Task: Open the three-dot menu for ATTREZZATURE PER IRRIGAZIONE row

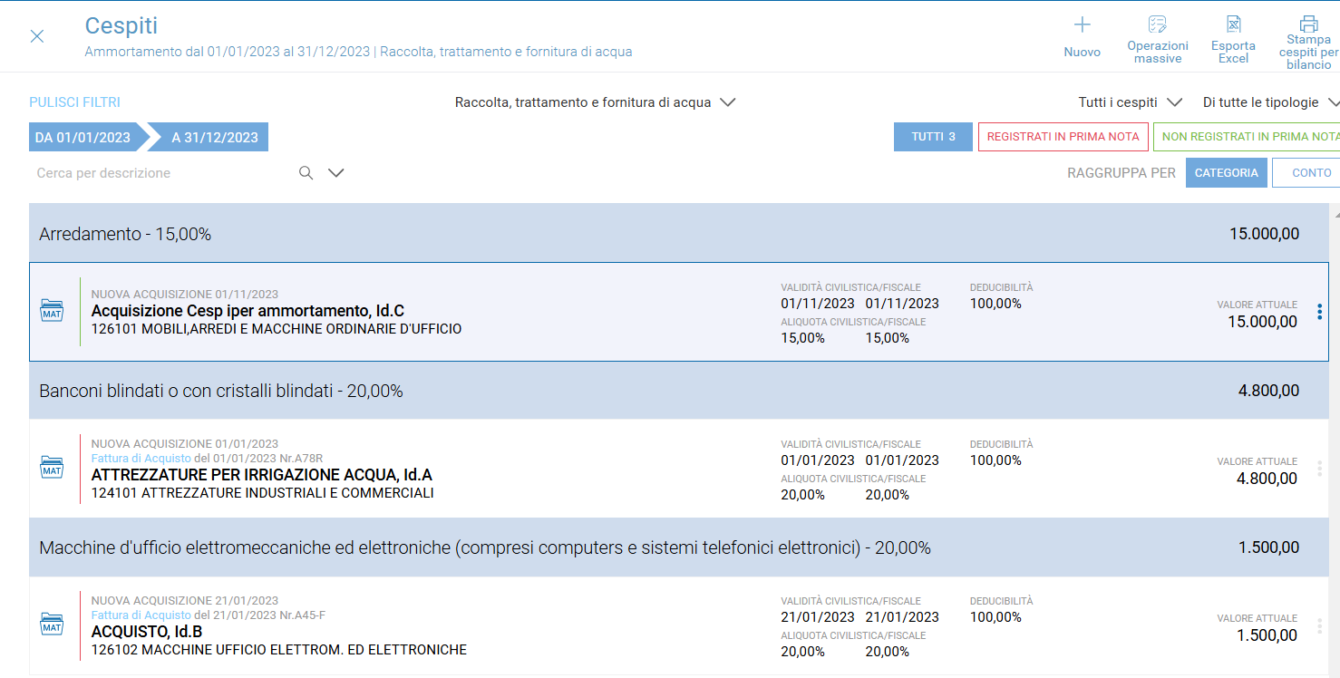Action: (1319, 469)
